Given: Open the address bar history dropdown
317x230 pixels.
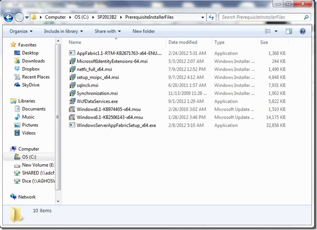Looking at the screenshot, I should click(203, 17).
